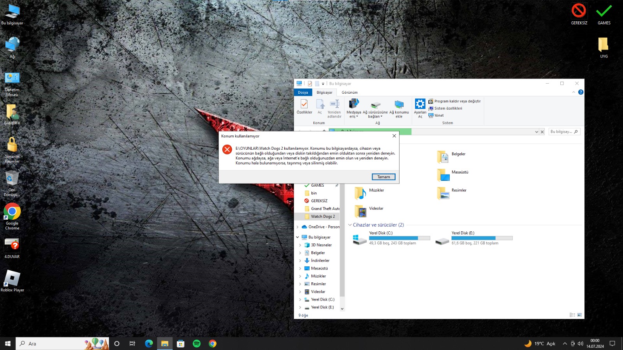Expand Yerel Disk (C:) tree node
The width and height of the screenshot is (623, 350).
(x=300, y=300)
